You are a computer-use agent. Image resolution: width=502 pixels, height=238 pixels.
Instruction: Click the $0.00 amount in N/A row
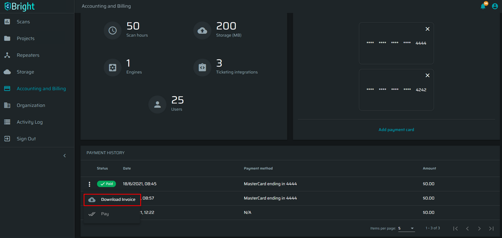pyautogui.click(x=428, y=212)
